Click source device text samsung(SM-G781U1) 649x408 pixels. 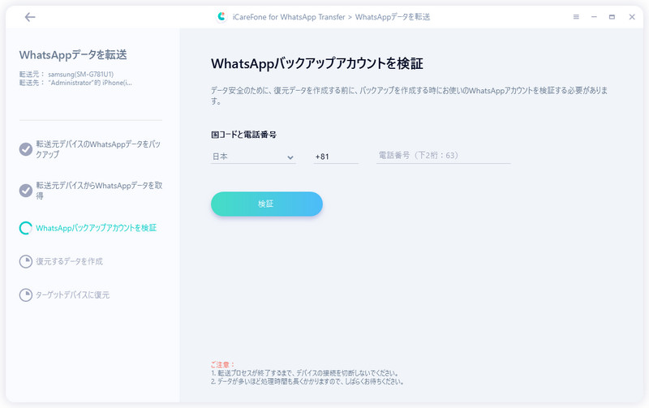tap(80, 74)
